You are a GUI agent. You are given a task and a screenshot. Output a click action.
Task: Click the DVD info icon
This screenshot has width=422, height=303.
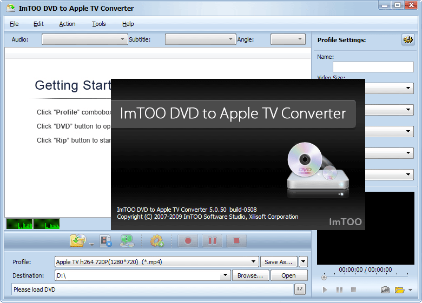tap(127, 241)
